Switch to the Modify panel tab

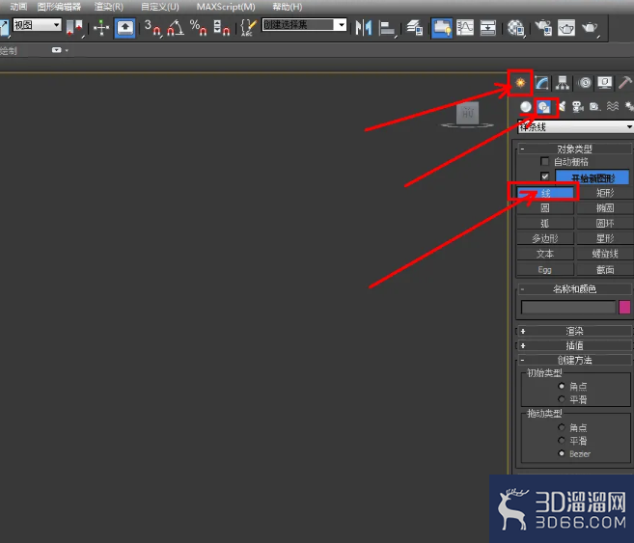pyautogui.click(x=541, y=83)
